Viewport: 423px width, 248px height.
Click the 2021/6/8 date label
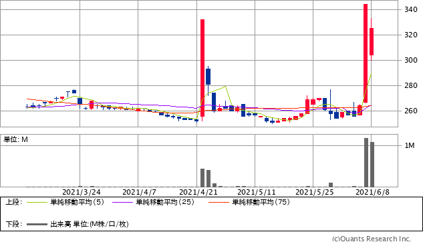(x=373, y=192)
